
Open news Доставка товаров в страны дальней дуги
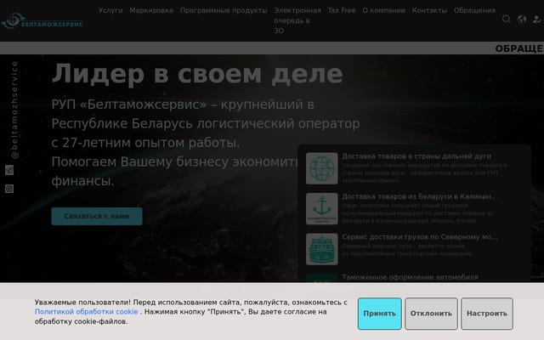coord(416,156)
